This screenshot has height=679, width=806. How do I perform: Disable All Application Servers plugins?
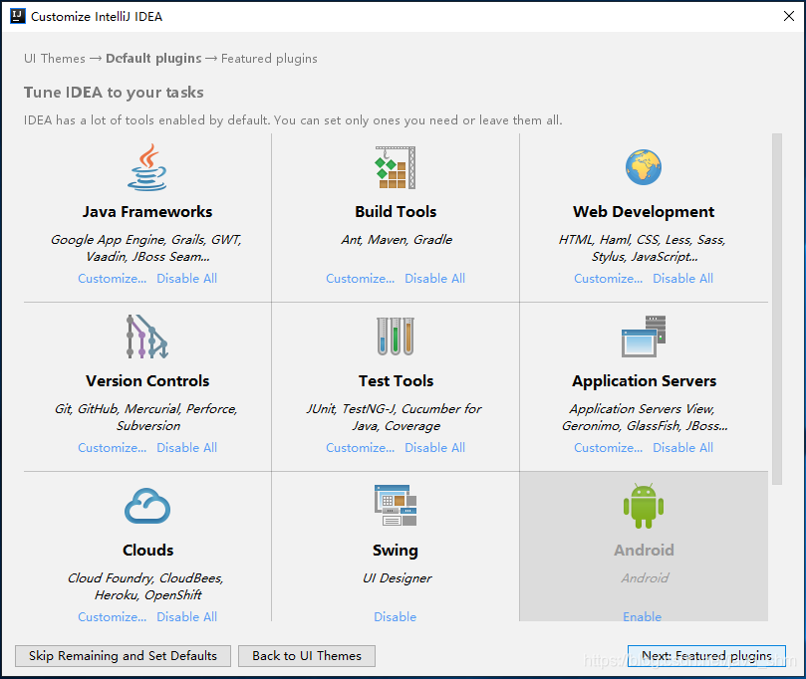coord(682,448)
